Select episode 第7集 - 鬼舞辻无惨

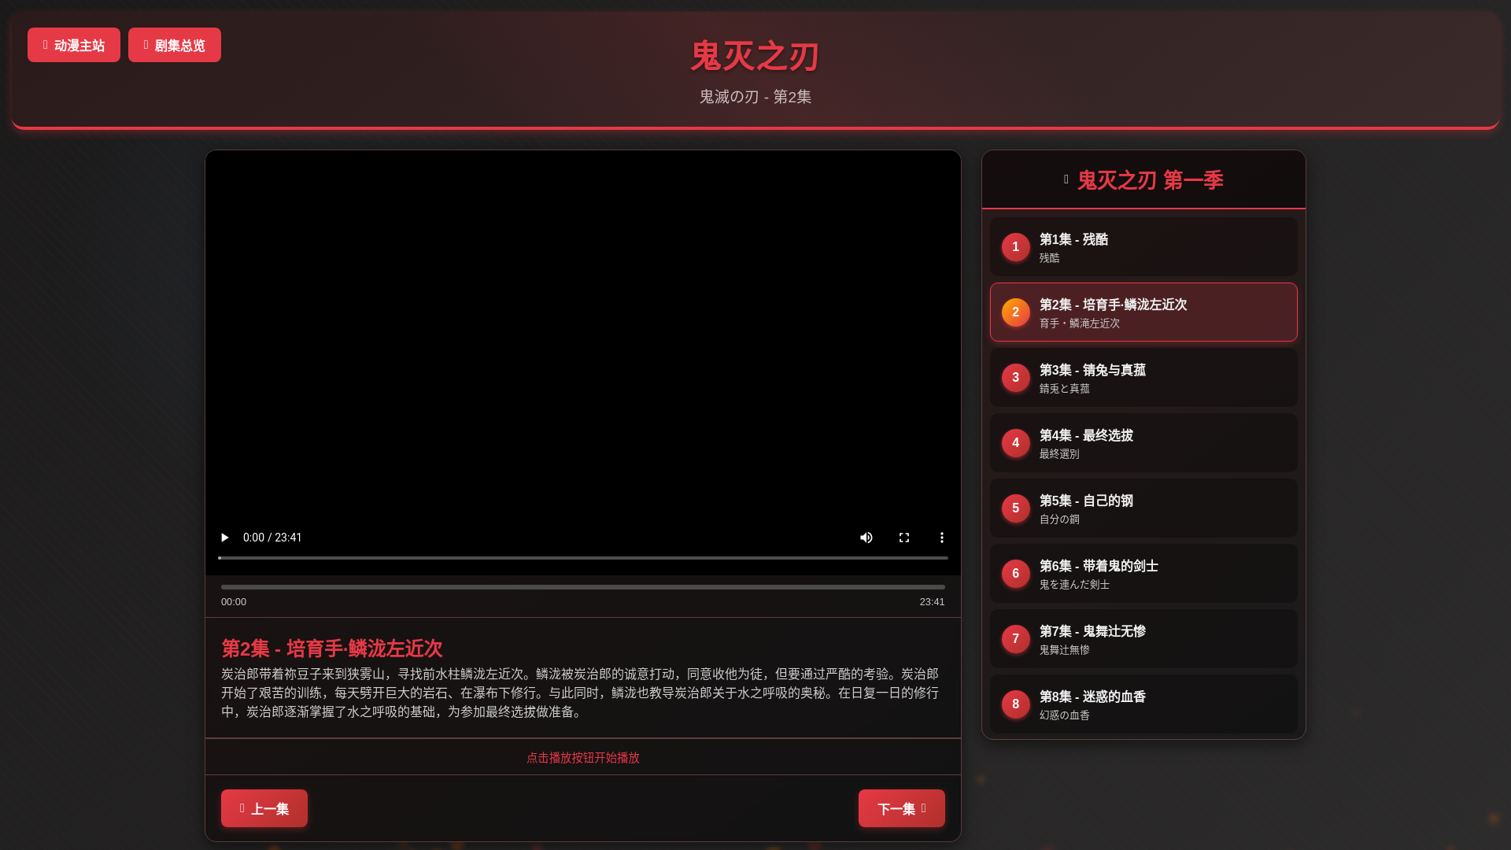point(1143,639)
